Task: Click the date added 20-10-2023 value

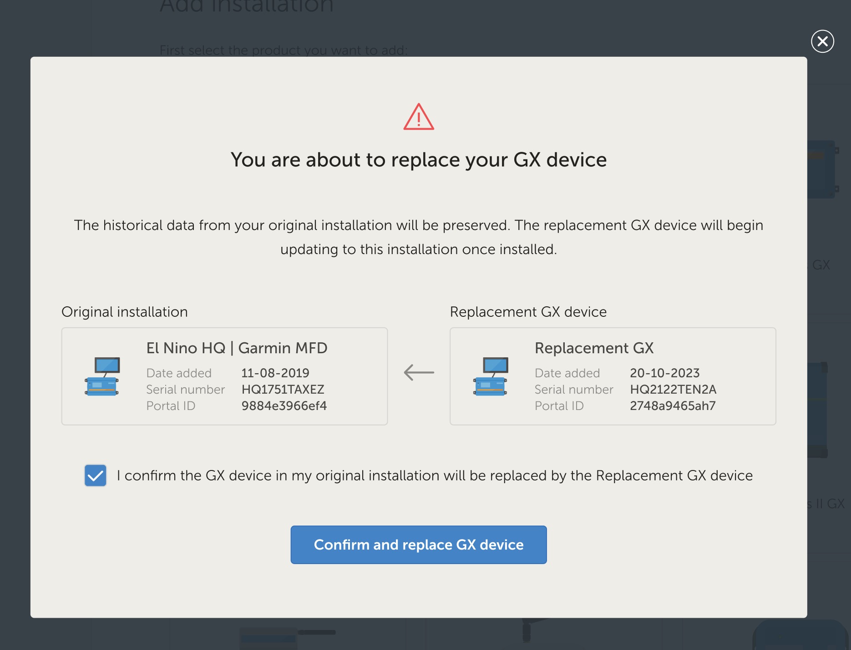Action: coord(665,373)
